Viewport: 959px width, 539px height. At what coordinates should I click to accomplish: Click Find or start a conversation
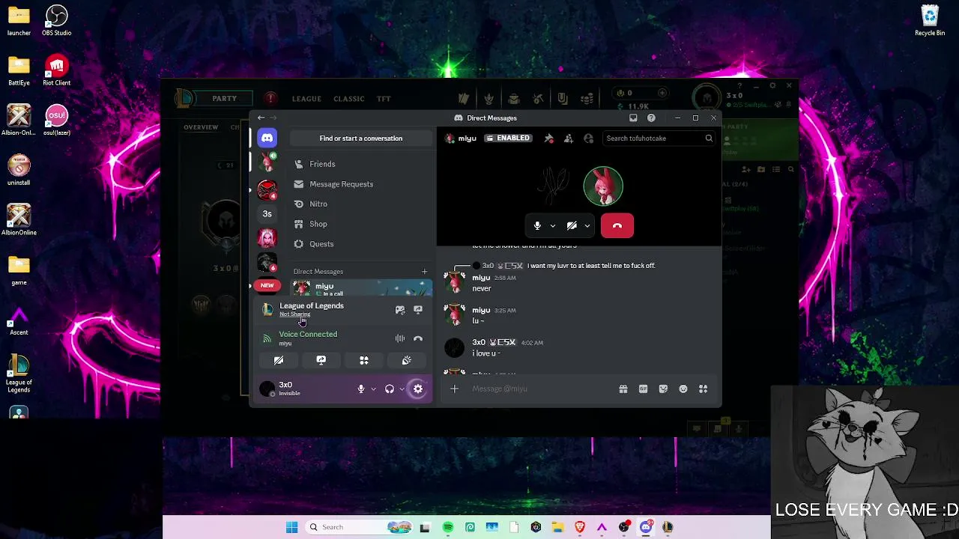pos(361,138)
